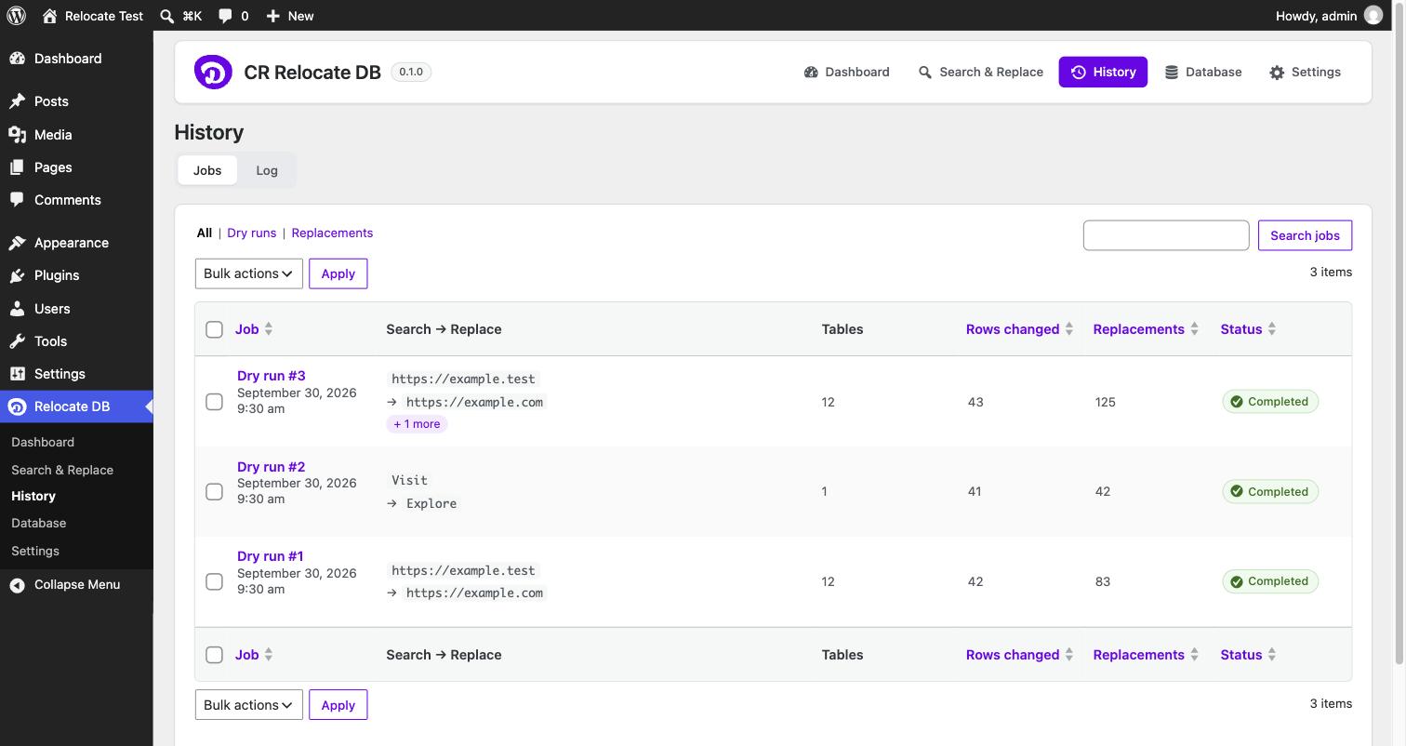1406x746 pixels.
Task: Click the Media icon in sidebar
Action: pos(18,135)
